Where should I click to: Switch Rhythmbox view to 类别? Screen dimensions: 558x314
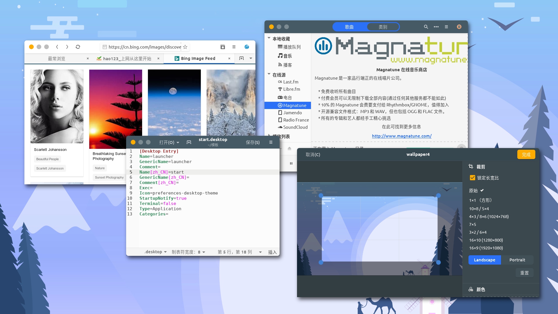coord(383,27)
